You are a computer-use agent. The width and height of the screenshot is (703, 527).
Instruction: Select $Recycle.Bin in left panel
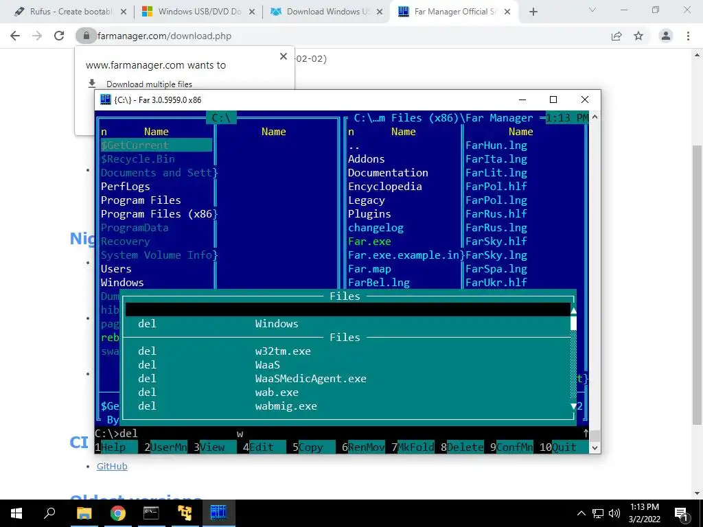(x=137, y=159)
